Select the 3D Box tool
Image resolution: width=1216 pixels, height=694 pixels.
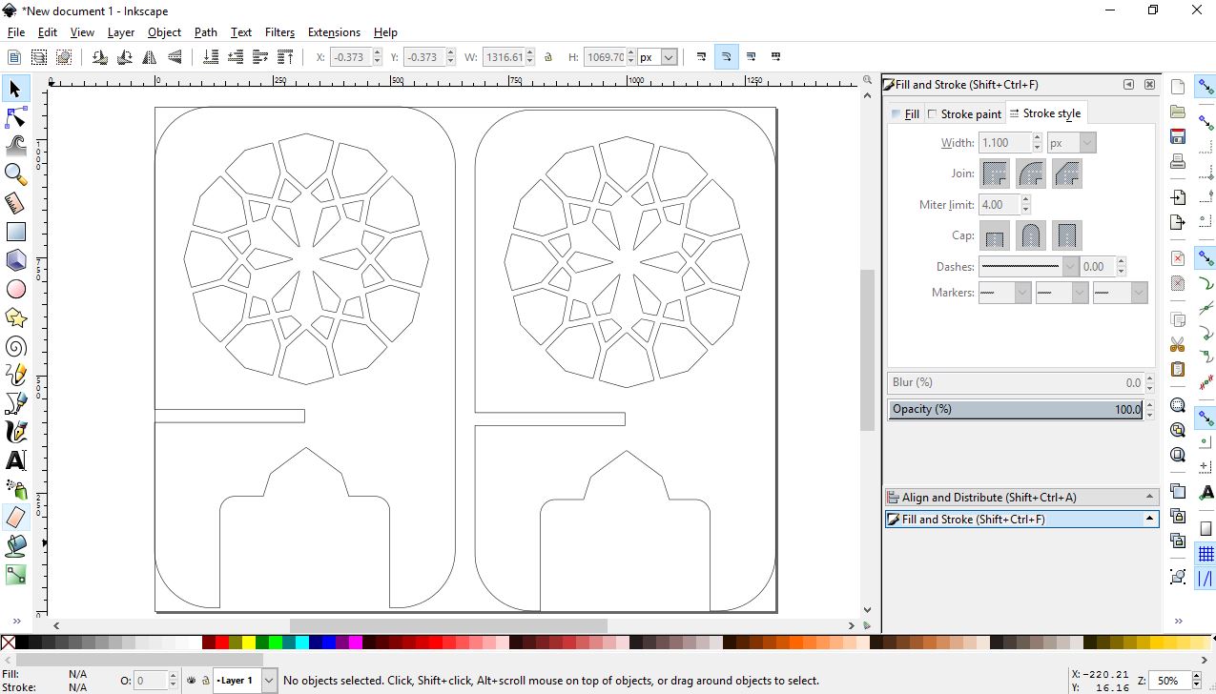point(15,260)
